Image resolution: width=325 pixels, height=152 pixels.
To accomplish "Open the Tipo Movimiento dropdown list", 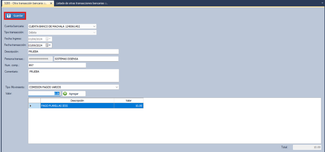I will (x=117, y=87).
